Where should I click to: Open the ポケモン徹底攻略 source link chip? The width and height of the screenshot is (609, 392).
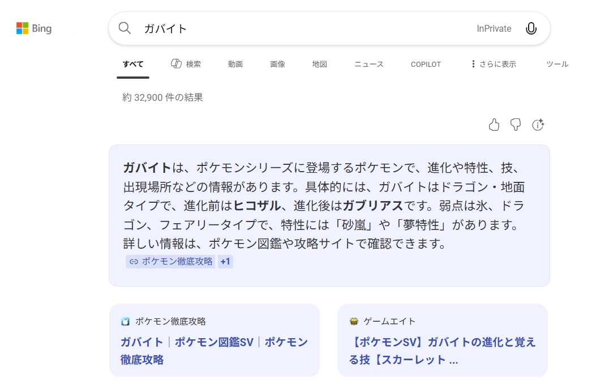point(171,261)
